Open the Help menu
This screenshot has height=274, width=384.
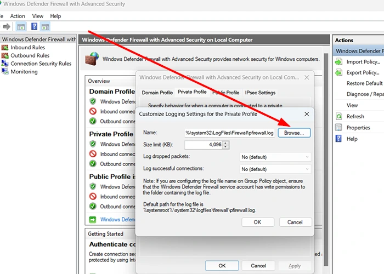click(55, 16)
